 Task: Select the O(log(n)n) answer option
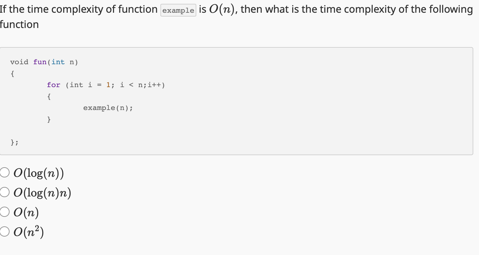point(5,192)
